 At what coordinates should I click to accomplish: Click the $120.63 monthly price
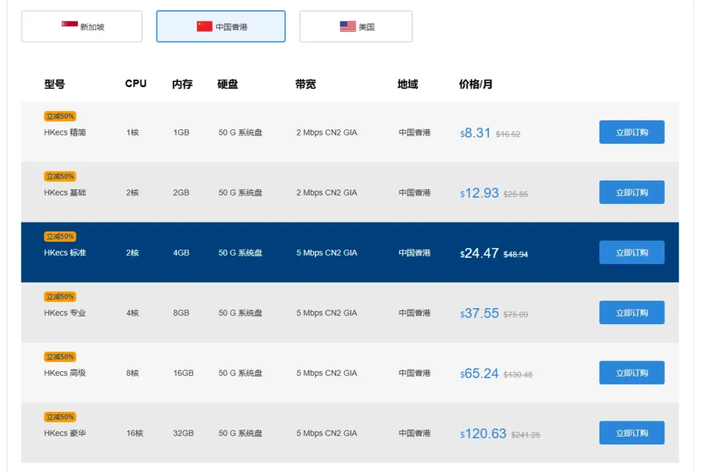483,433
